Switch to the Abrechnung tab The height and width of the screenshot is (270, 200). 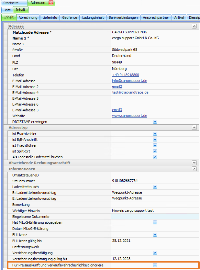coord(28,17)
